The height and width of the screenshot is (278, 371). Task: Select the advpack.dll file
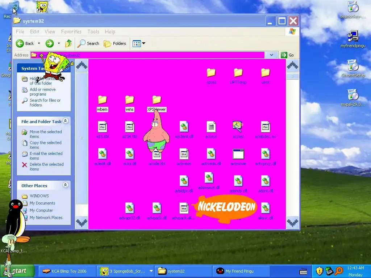(157, 211)
